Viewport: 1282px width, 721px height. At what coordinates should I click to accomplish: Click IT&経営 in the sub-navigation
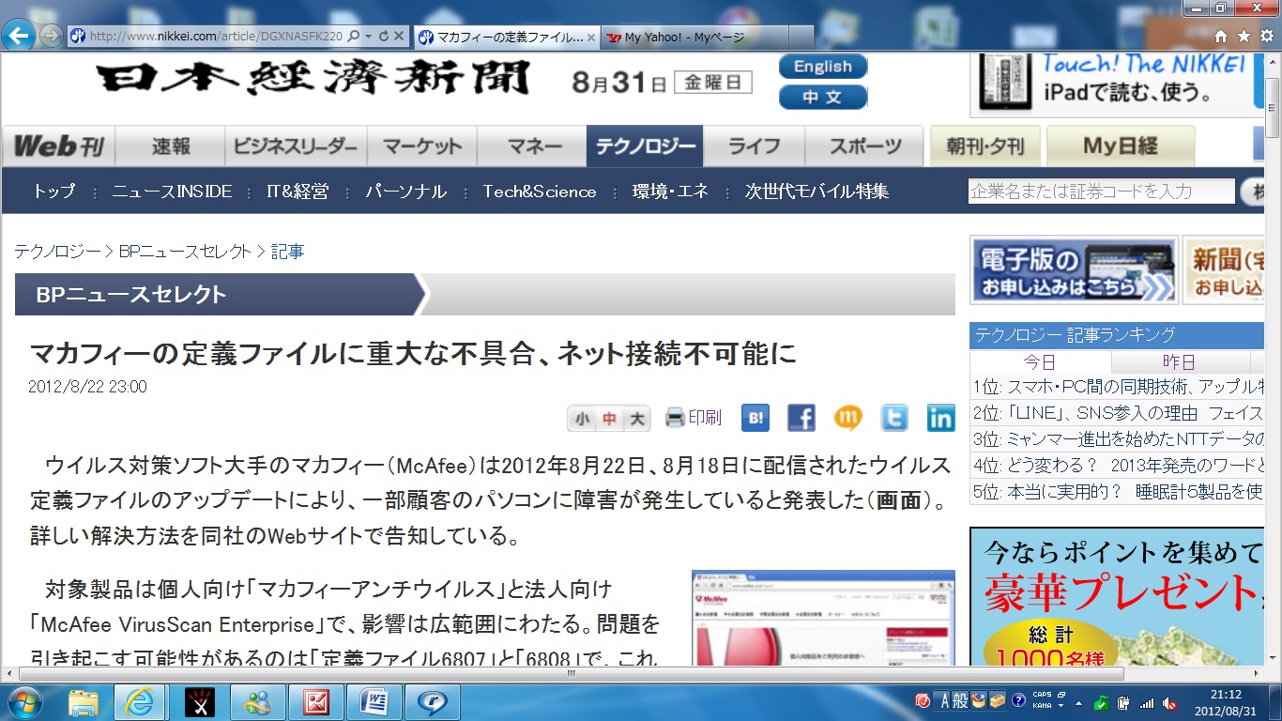pos(298,192)
